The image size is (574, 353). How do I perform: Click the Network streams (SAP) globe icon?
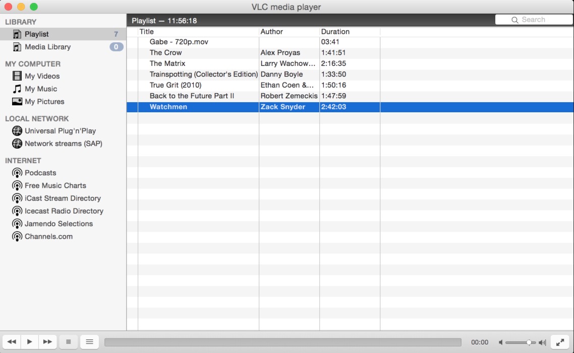pyautogui.click(x=17, y=144)
